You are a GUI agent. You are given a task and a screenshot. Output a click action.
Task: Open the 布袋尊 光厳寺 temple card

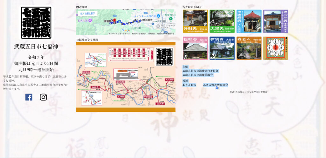coord(222,48)
